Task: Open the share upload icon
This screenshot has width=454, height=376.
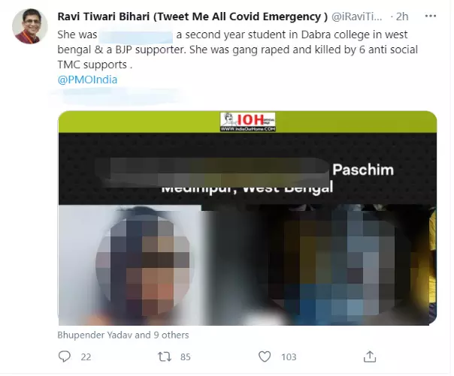Action: pos(370,356)
